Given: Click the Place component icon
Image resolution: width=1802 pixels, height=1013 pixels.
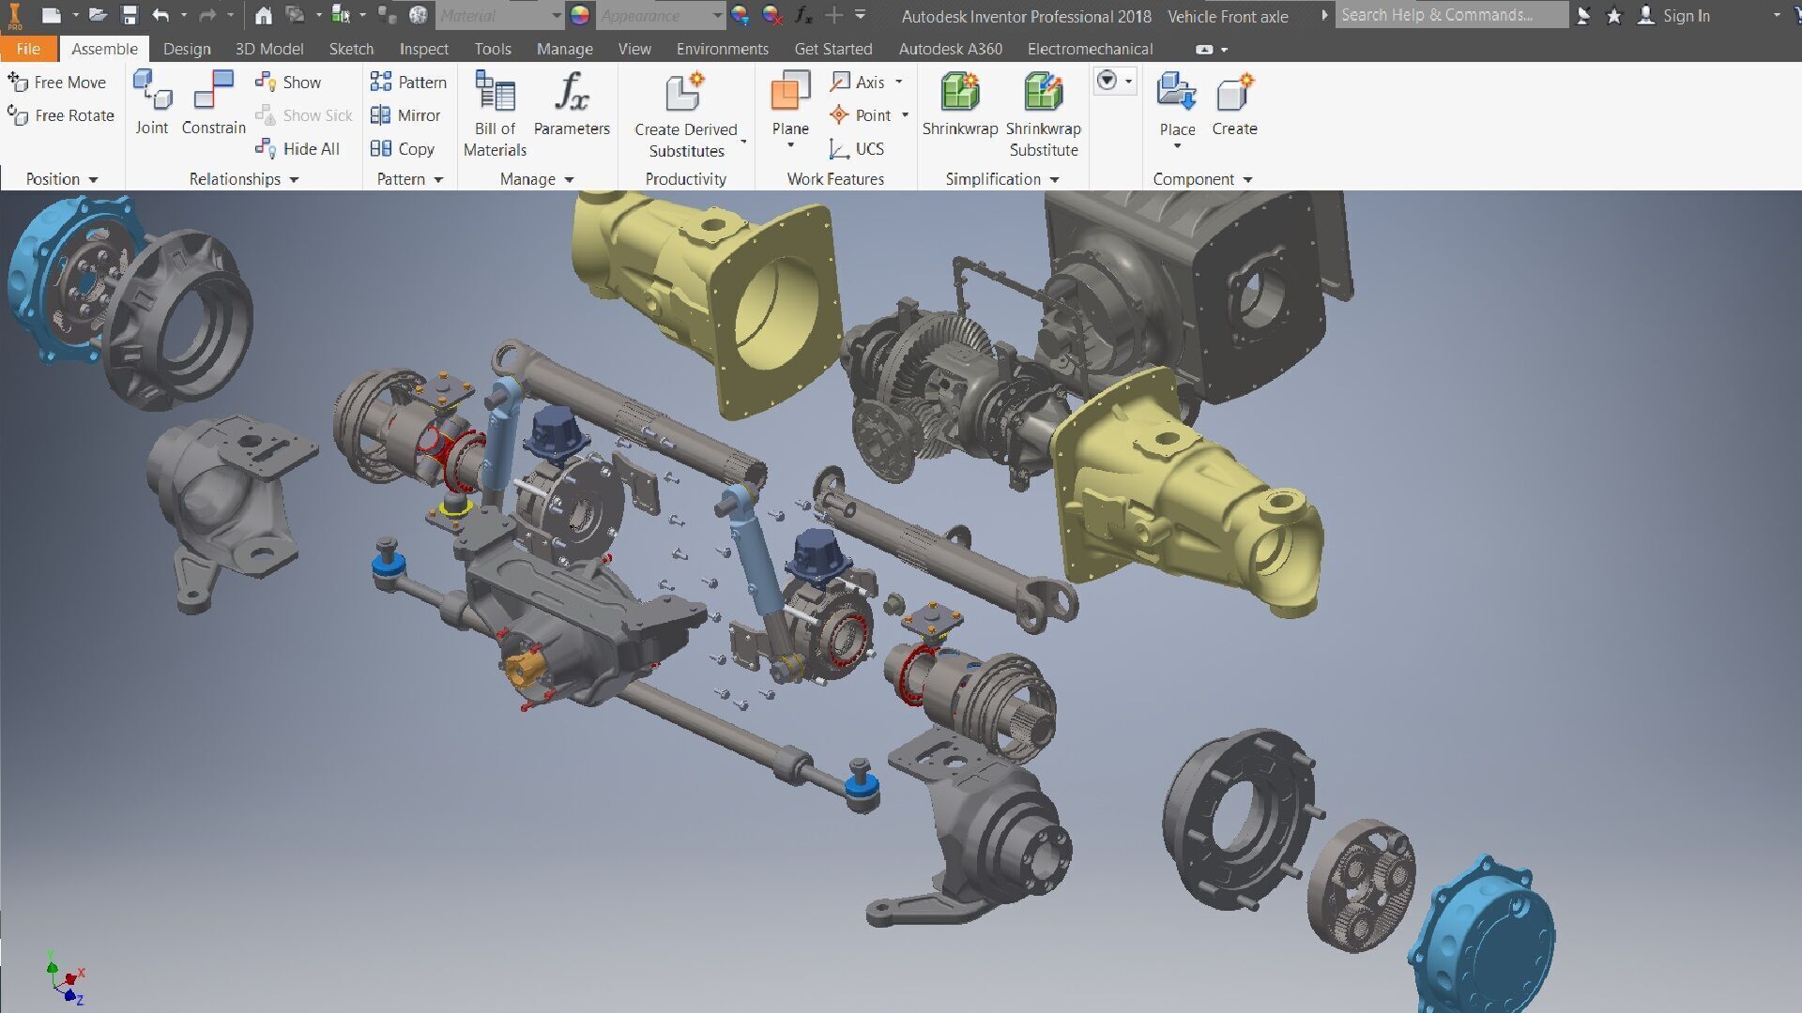Looking at the screenshot, I should [1176, 92].
